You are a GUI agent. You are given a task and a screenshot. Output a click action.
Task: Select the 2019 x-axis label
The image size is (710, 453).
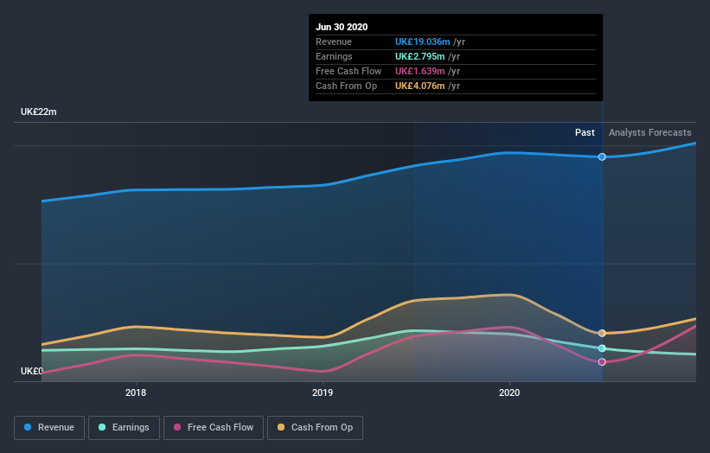(x=323, y=392)
